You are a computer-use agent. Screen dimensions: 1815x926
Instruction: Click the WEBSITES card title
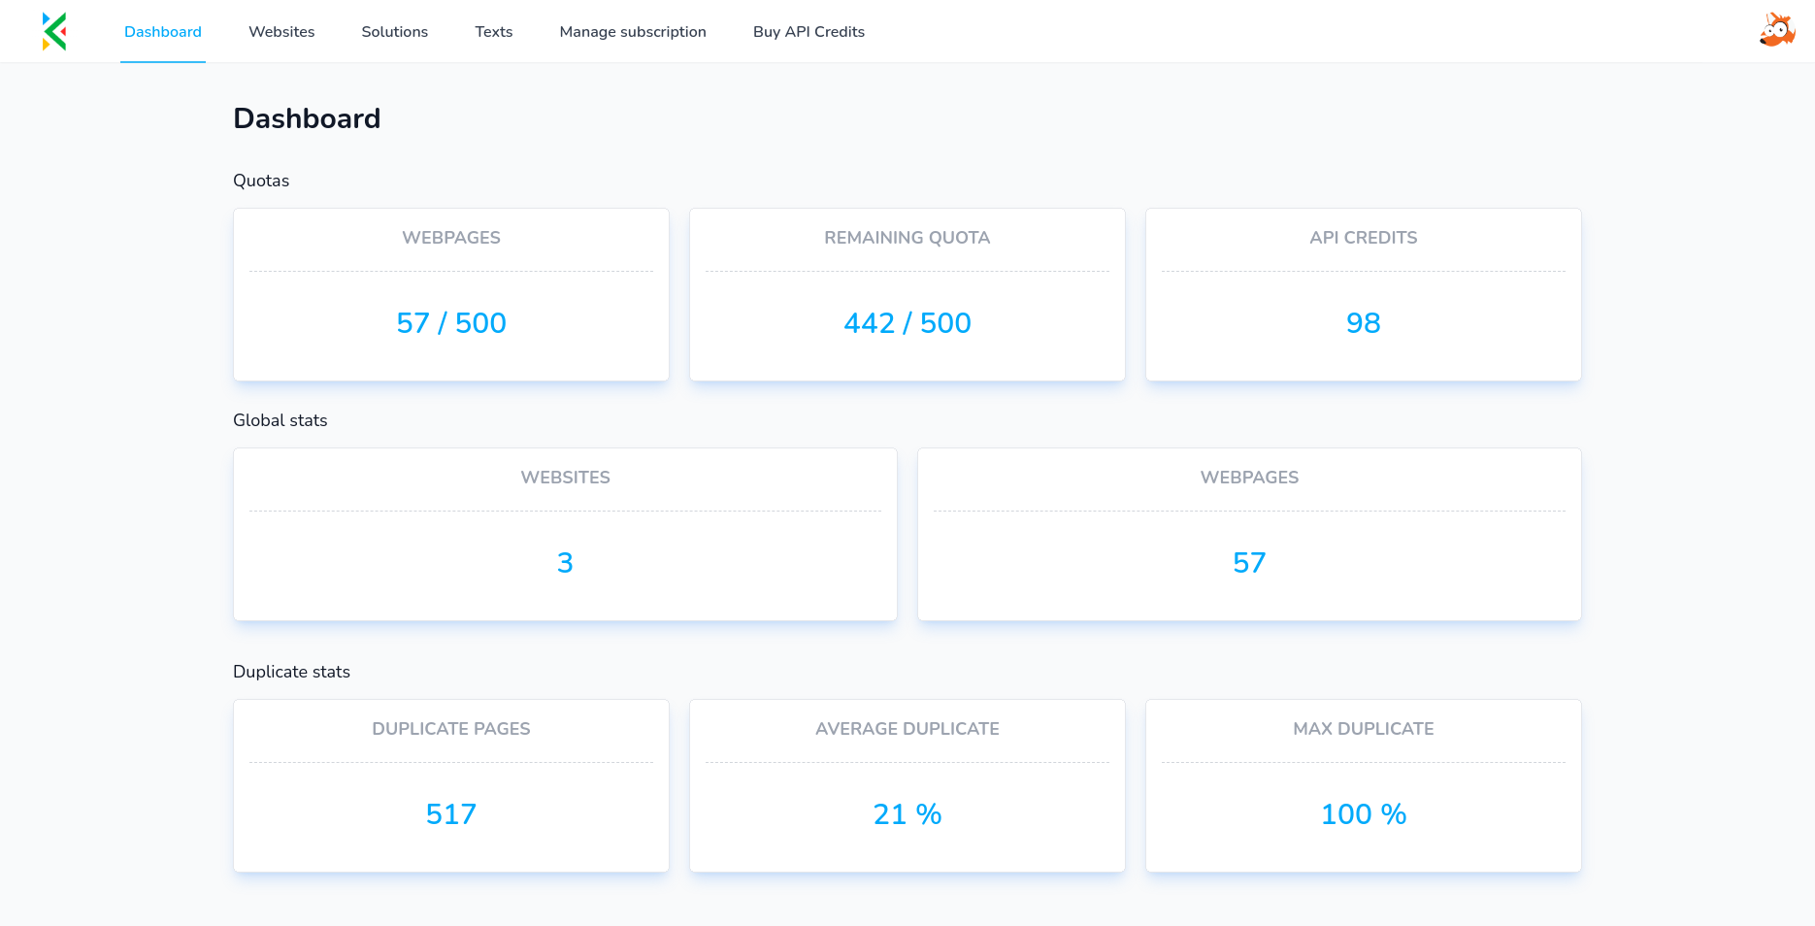tap(565, 478)
